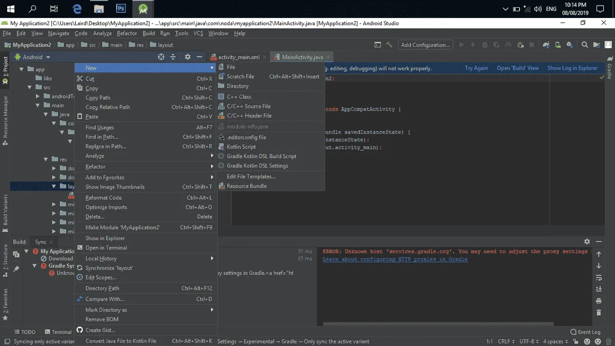Screen dimensions: 615x346
Task: Open the 4 spaces indent dropdown
Action: click(x=556, y=341)
